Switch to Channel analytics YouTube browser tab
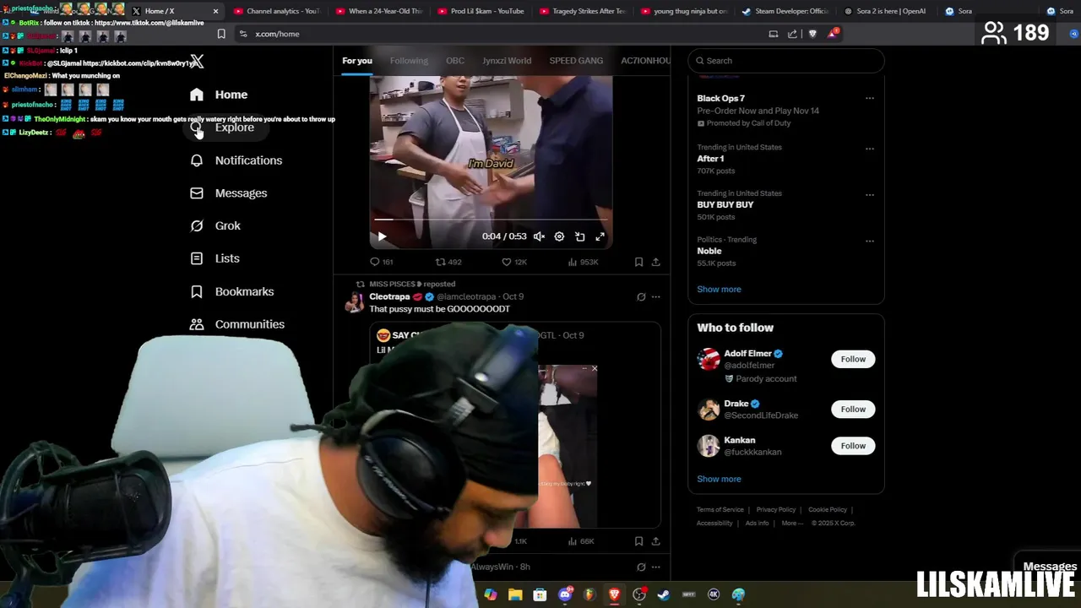 [x=277, y=11]
